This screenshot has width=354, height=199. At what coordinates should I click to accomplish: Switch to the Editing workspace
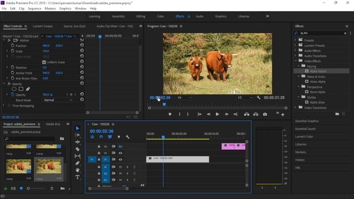tap(140, 17)
